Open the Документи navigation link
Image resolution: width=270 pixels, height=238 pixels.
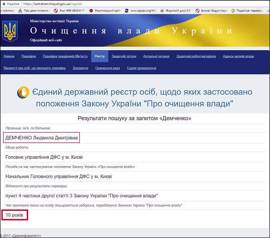[80, 68]
